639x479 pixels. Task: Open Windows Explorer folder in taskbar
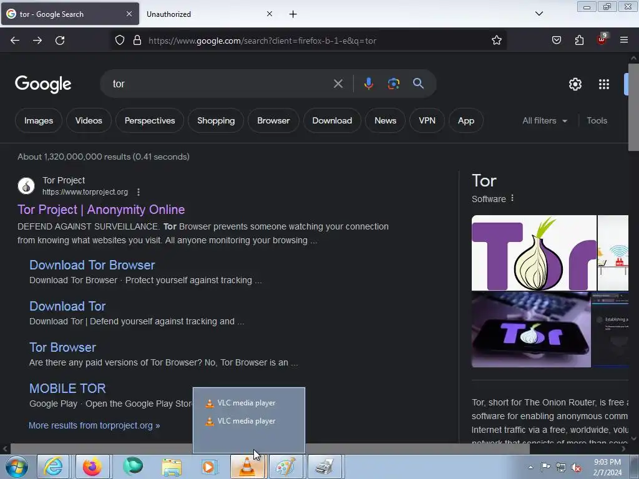tap(172, 467)
